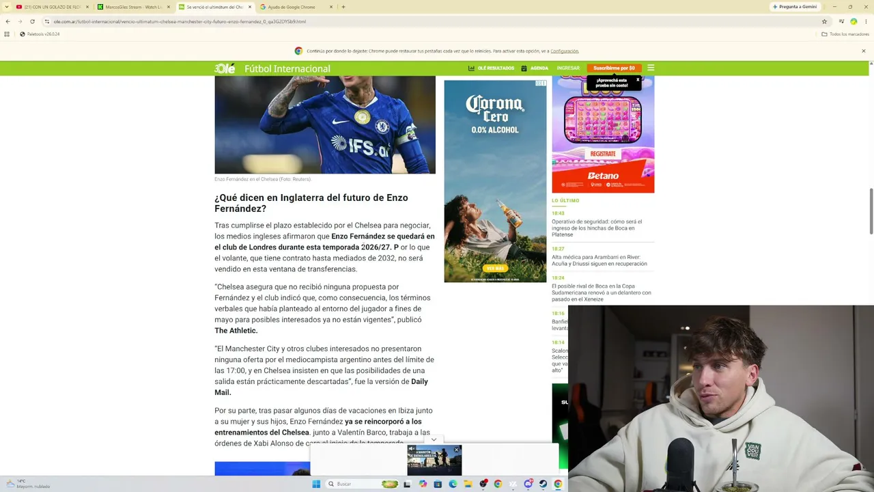This screenshot has width=874, height=492.
Task: Click 'VER MÁS' on the Corona Cero ad
Action: (495, 269)
